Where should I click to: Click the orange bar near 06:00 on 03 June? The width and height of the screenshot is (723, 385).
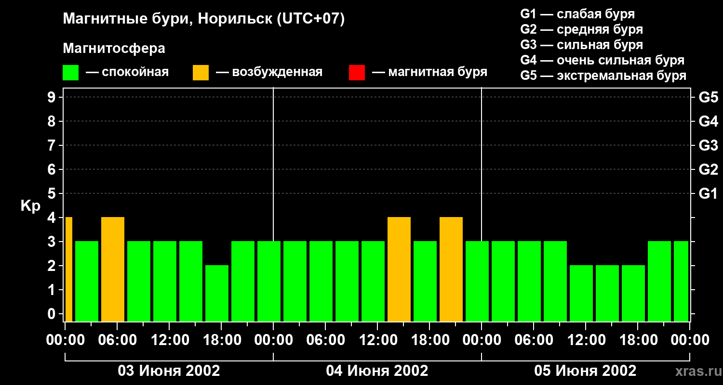[113, 269]
